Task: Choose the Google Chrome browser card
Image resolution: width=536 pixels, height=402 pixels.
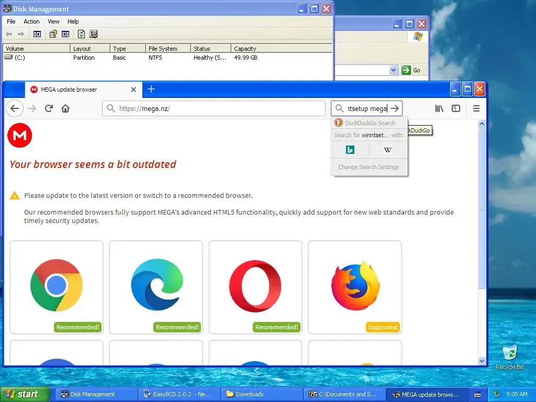Action: 57,287
